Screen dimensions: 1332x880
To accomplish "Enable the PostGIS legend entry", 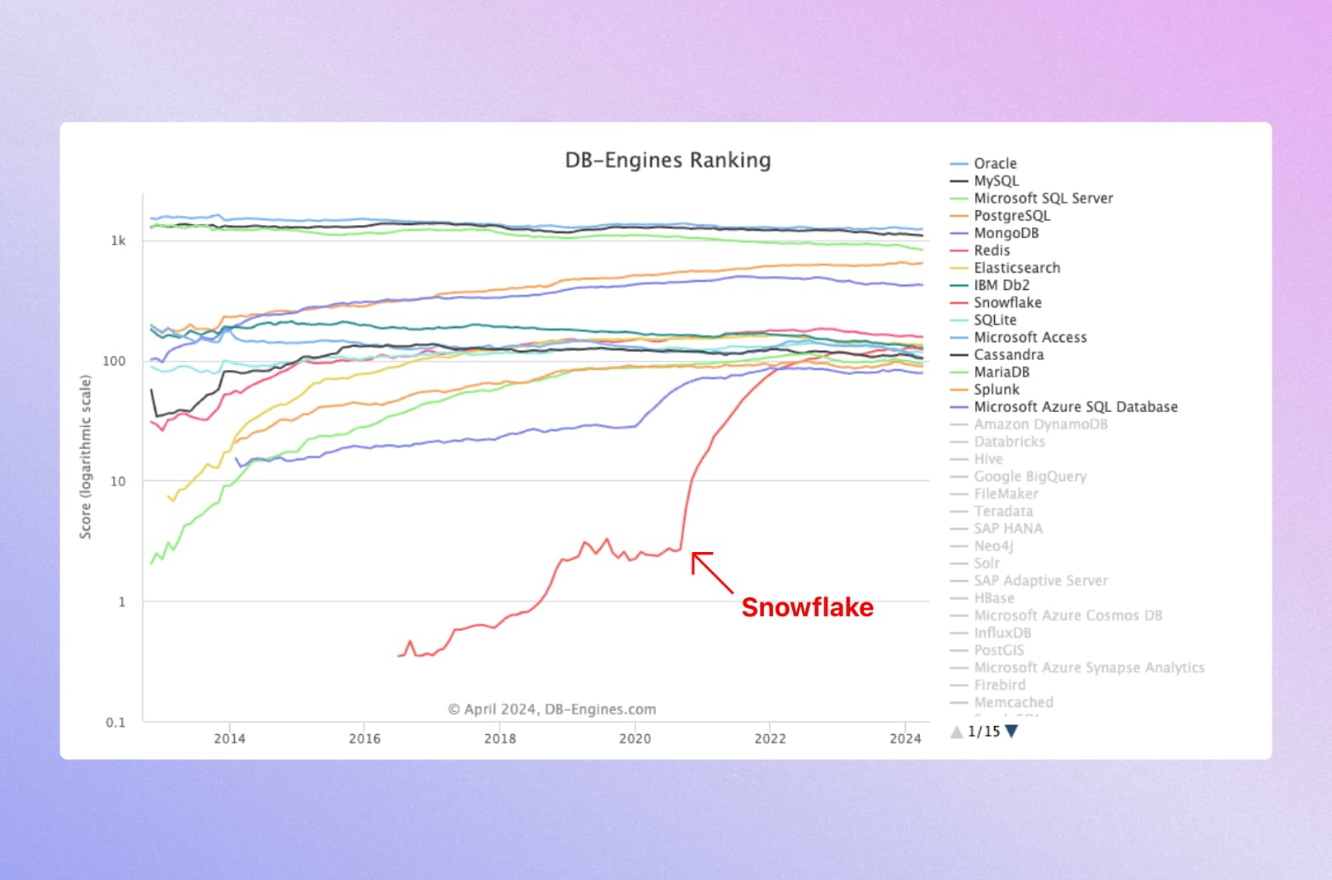I will (x=987, y=650).
